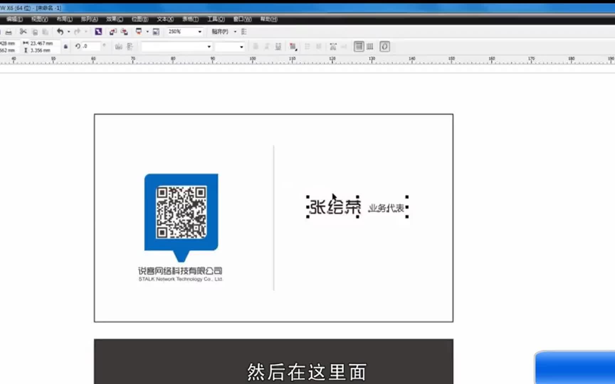Open the font size dropdown list
This screenshot has height=384, width=615.
(x=241, y=47)
